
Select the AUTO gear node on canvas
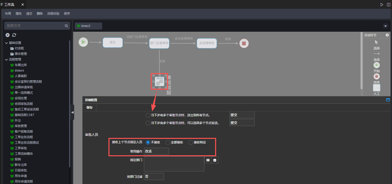[160, 81]
